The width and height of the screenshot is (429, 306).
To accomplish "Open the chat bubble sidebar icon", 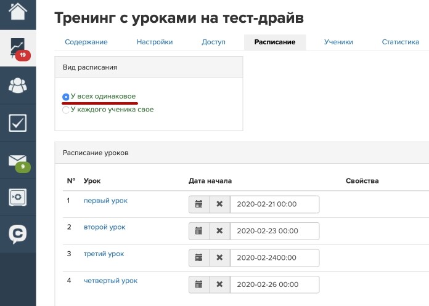I will [17, 234].
